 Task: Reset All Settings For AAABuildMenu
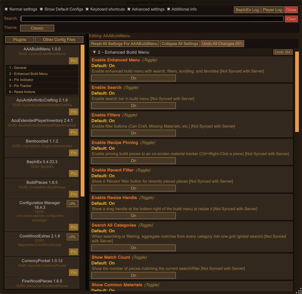pyautogui.click(x=124, y=44)
